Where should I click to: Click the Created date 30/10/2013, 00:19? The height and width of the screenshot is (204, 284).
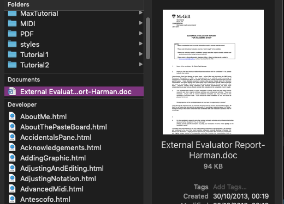pyautogui.click(x=241, y=196)
